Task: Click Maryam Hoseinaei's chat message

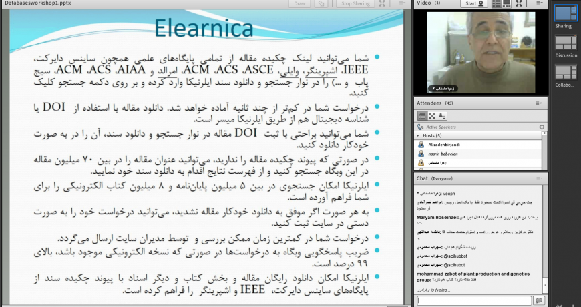Action: pyautogui.click(x=477, y=220)
